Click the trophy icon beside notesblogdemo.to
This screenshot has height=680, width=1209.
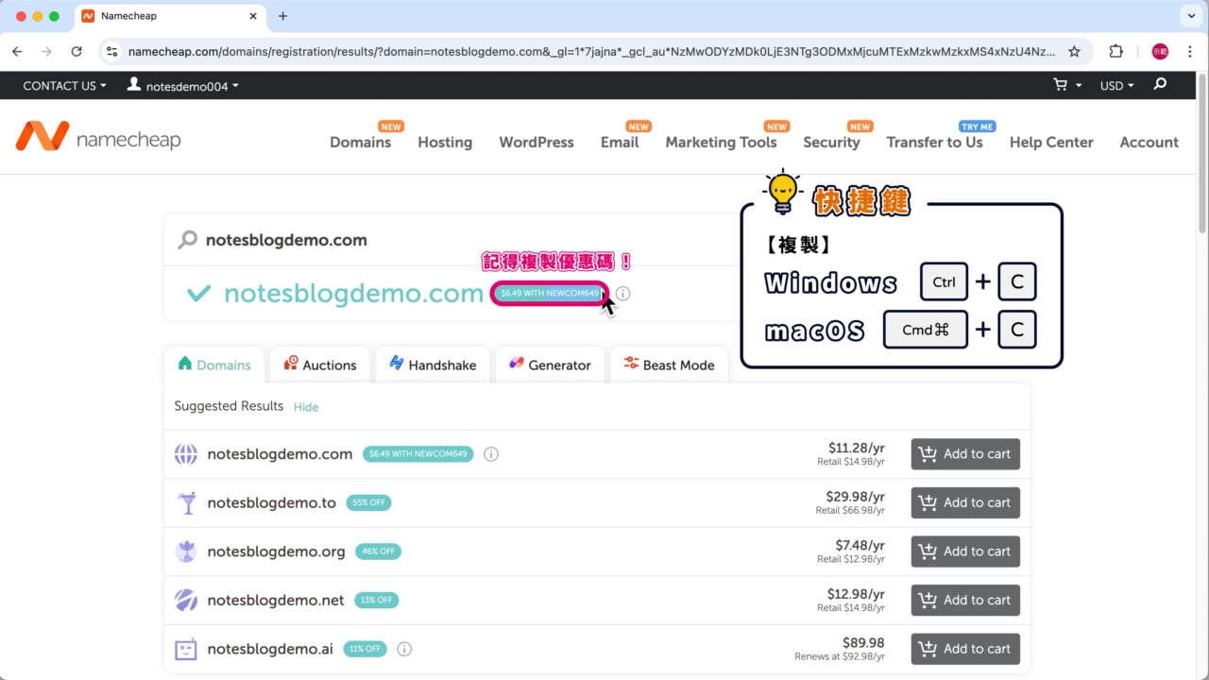click(x=186, y=502)
